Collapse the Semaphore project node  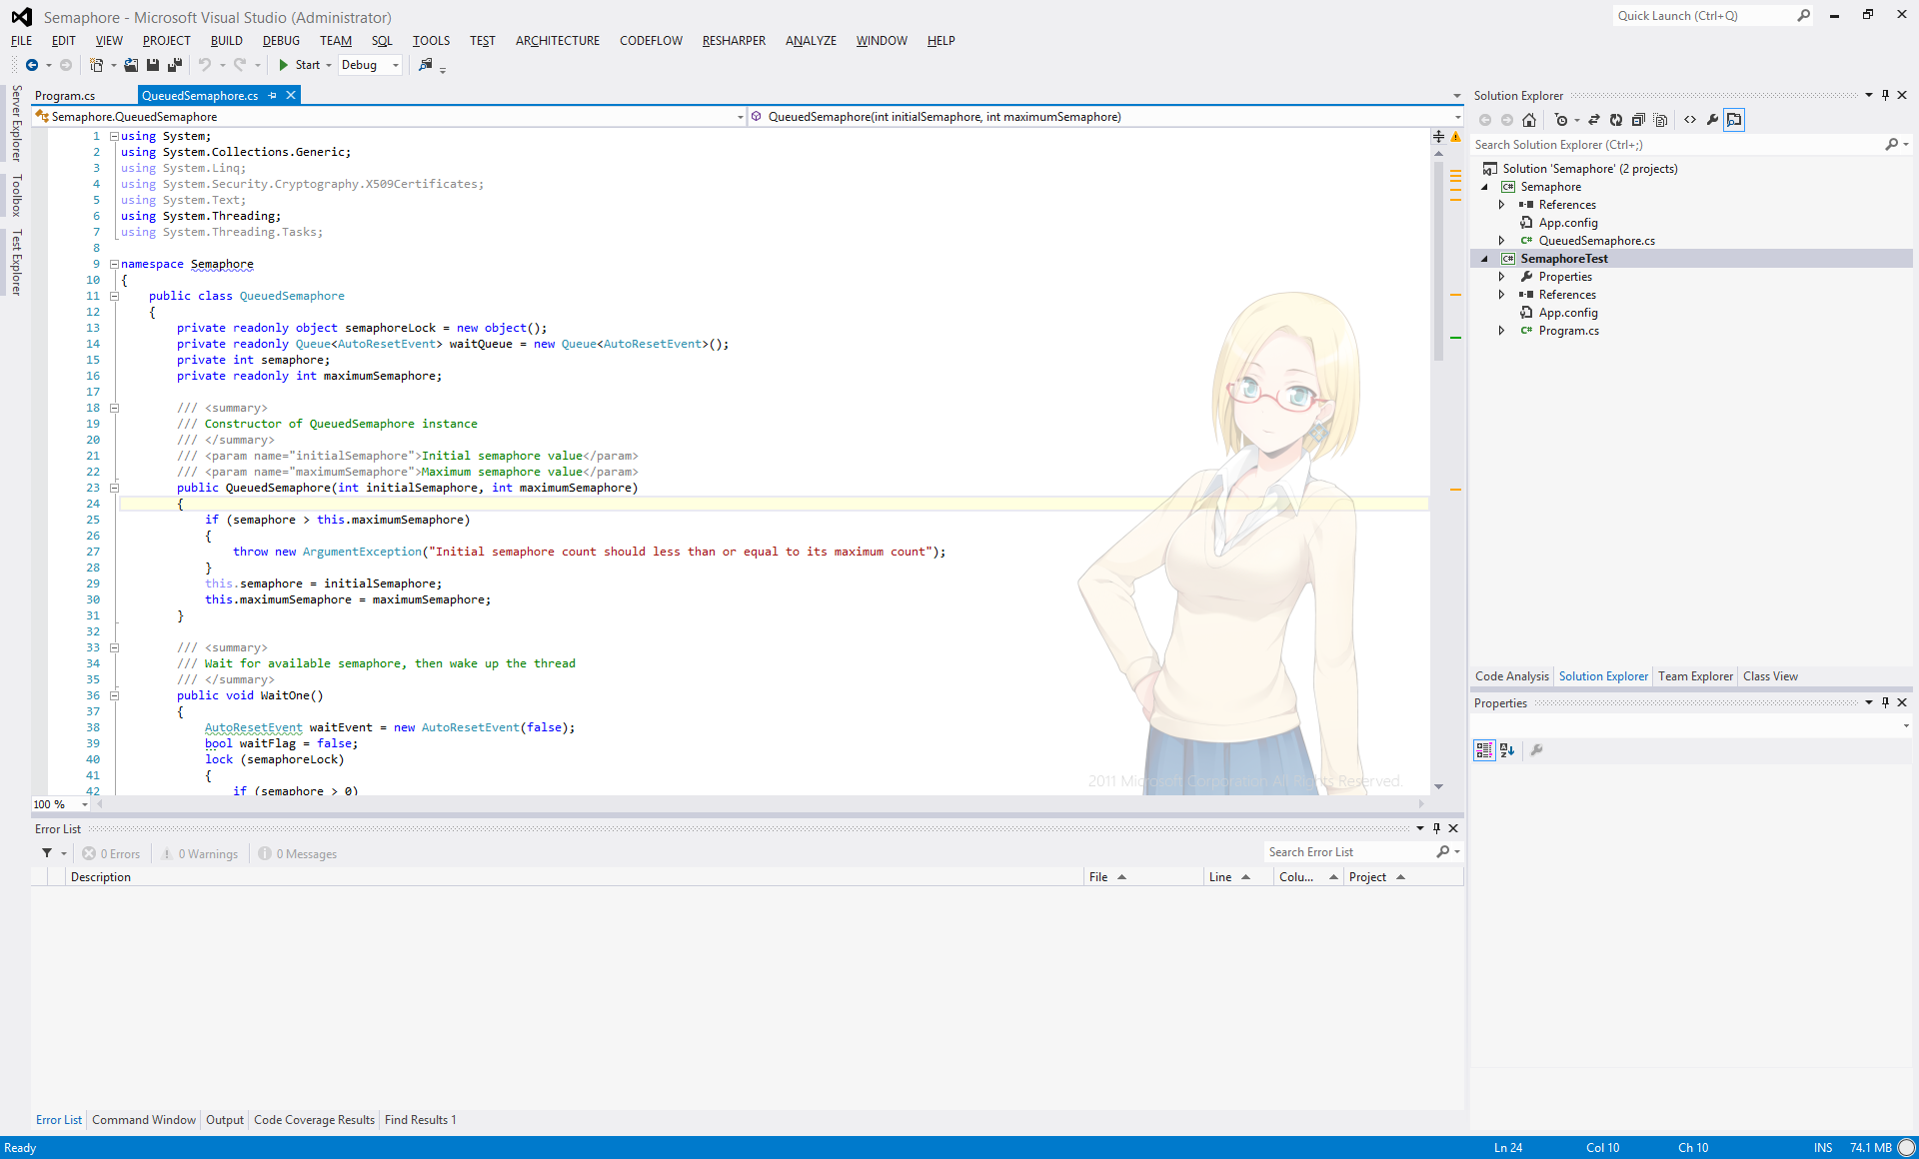1484,187
